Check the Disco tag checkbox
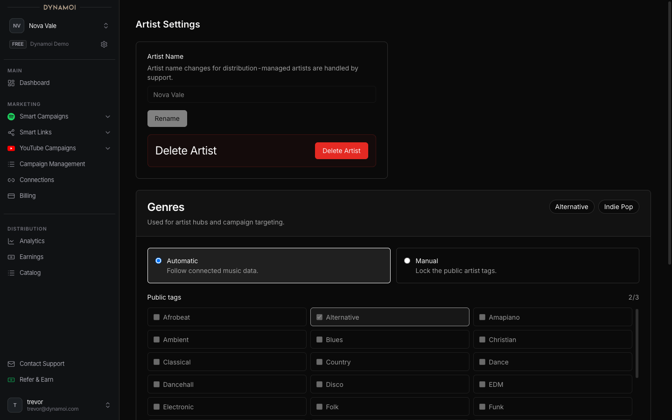The width and height of the screenshot is (672, 420). pyautogui.click(x=320, y=385)
